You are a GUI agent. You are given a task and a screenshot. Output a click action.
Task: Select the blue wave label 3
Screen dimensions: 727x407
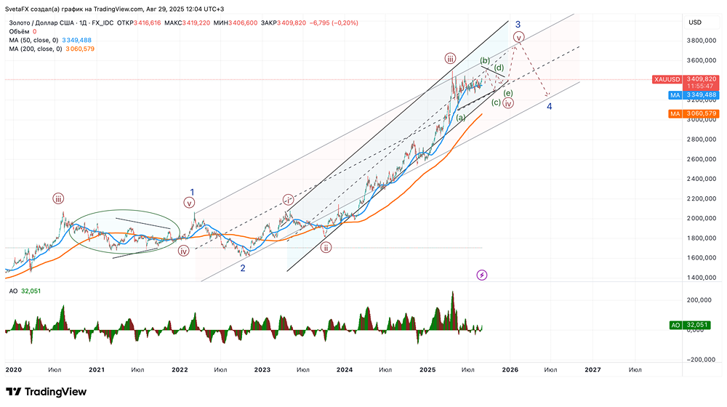pos(518,25)
